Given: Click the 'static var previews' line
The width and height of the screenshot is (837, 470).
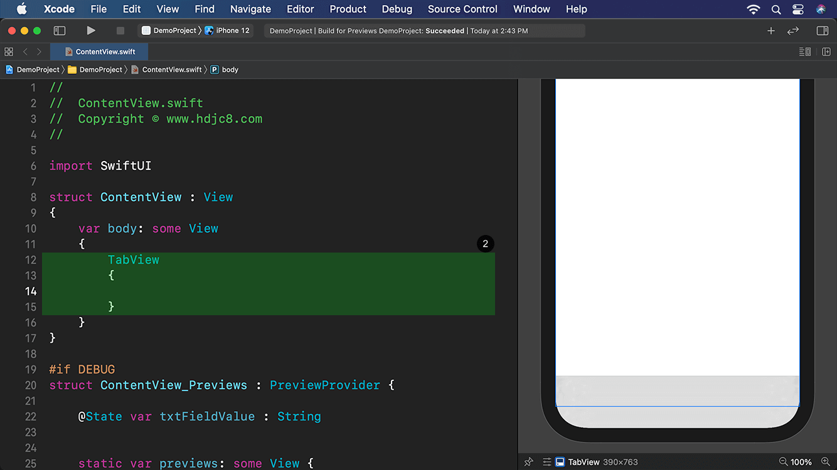Looking at the screenshot, I should coord(196,463).
